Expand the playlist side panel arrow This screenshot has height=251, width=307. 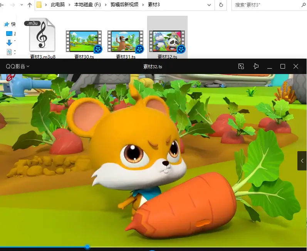(302, 161)
